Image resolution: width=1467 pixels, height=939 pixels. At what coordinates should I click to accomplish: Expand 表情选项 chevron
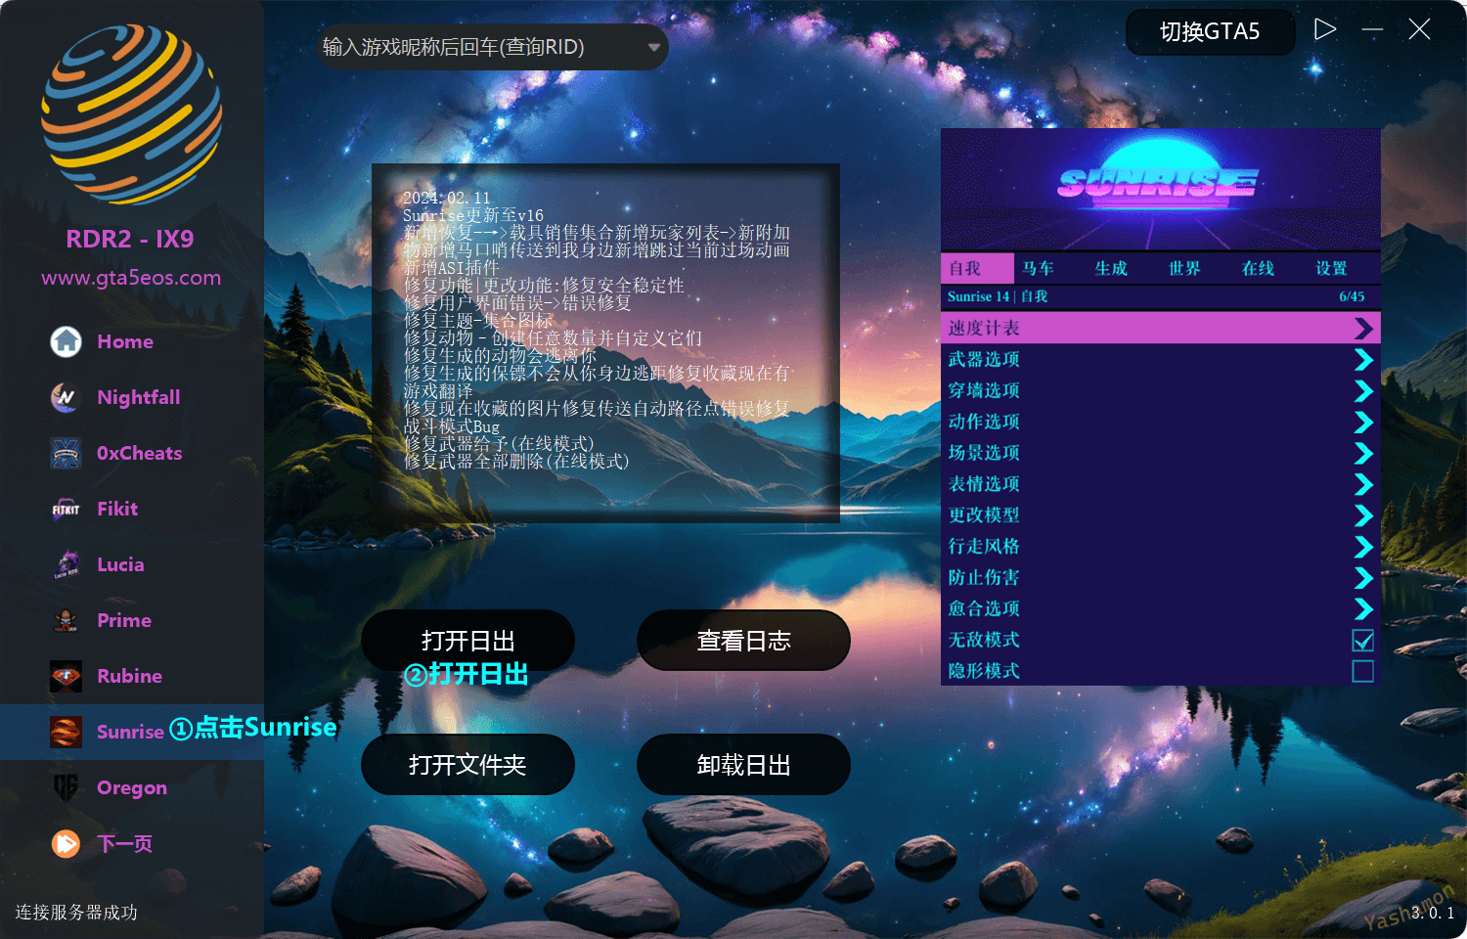click(1363, 484)
